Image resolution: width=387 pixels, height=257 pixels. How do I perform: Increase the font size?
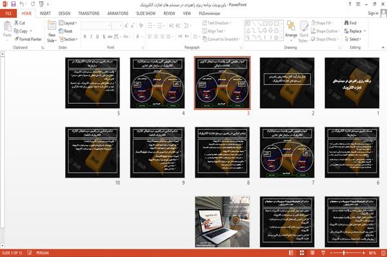coord(126,26)
